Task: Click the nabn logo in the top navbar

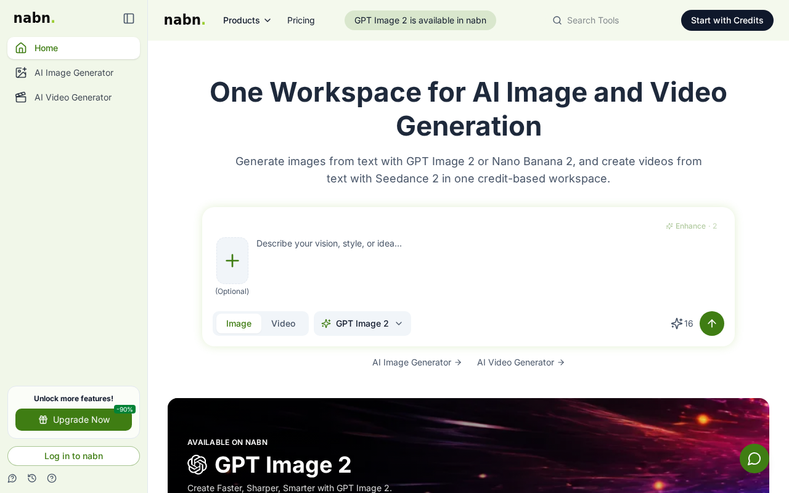Action: click(185, 20)
